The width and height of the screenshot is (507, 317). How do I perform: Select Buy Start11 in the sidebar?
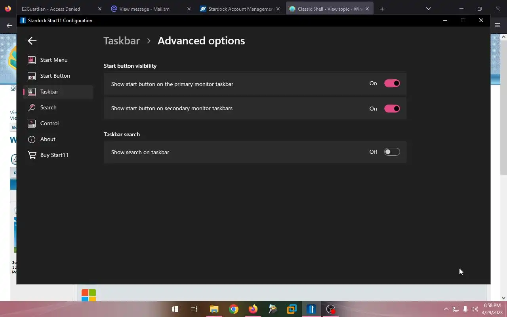(58, 155)
